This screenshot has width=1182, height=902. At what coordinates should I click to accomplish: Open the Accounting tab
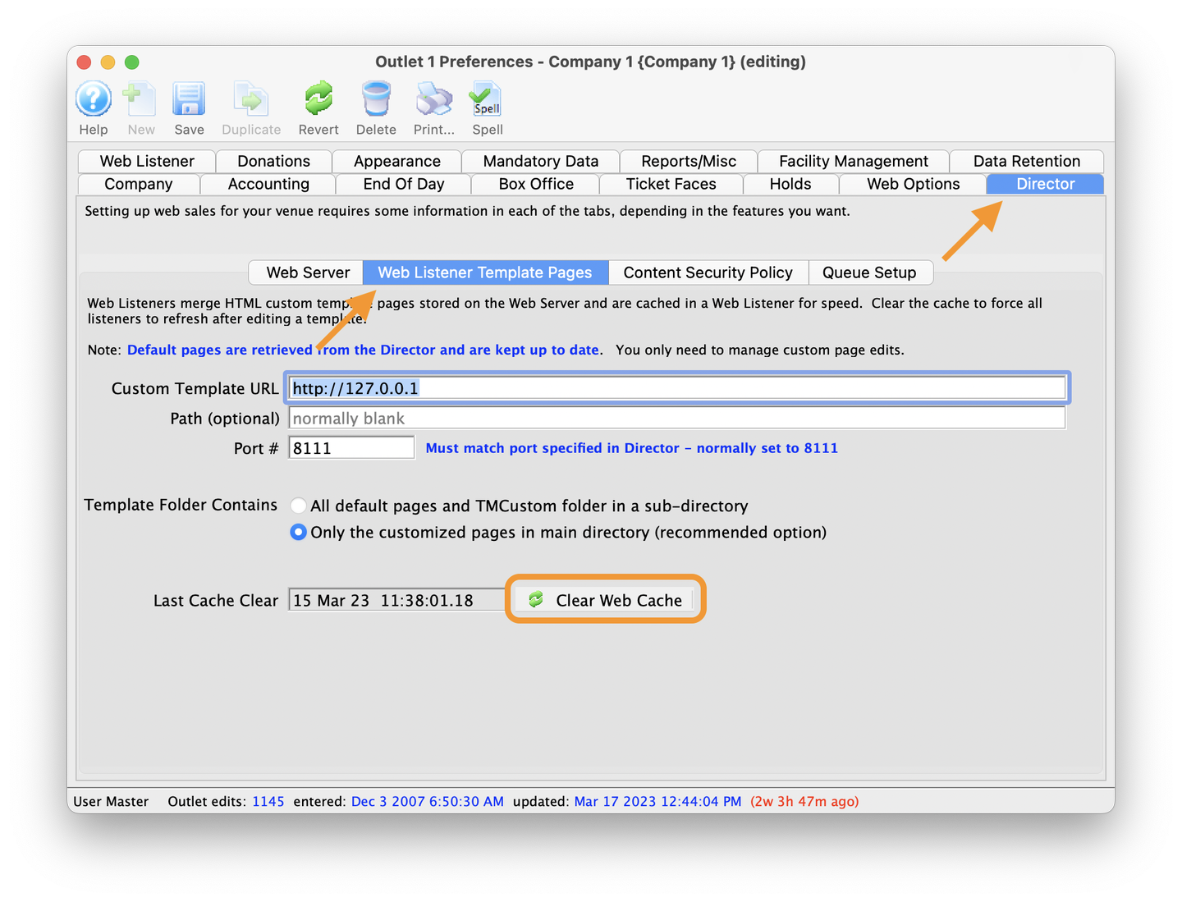268,184
